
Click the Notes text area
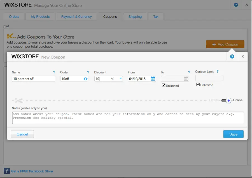point(128,118)
